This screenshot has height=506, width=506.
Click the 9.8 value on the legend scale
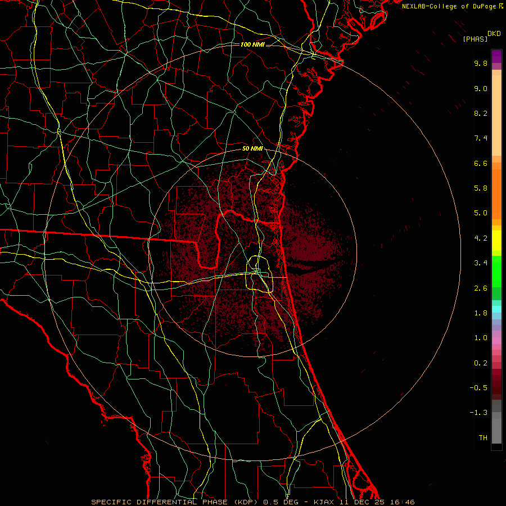480,64
